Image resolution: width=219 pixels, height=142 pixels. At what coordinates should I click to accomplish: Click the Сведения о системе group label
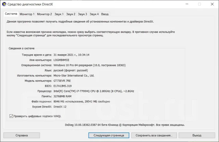click(22, 48)
